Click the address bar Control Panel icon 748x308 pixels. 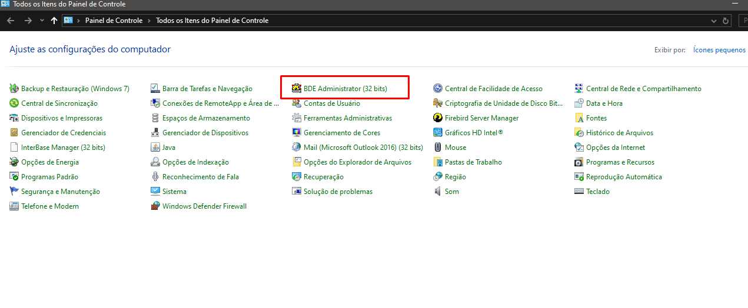pos(68,21)
